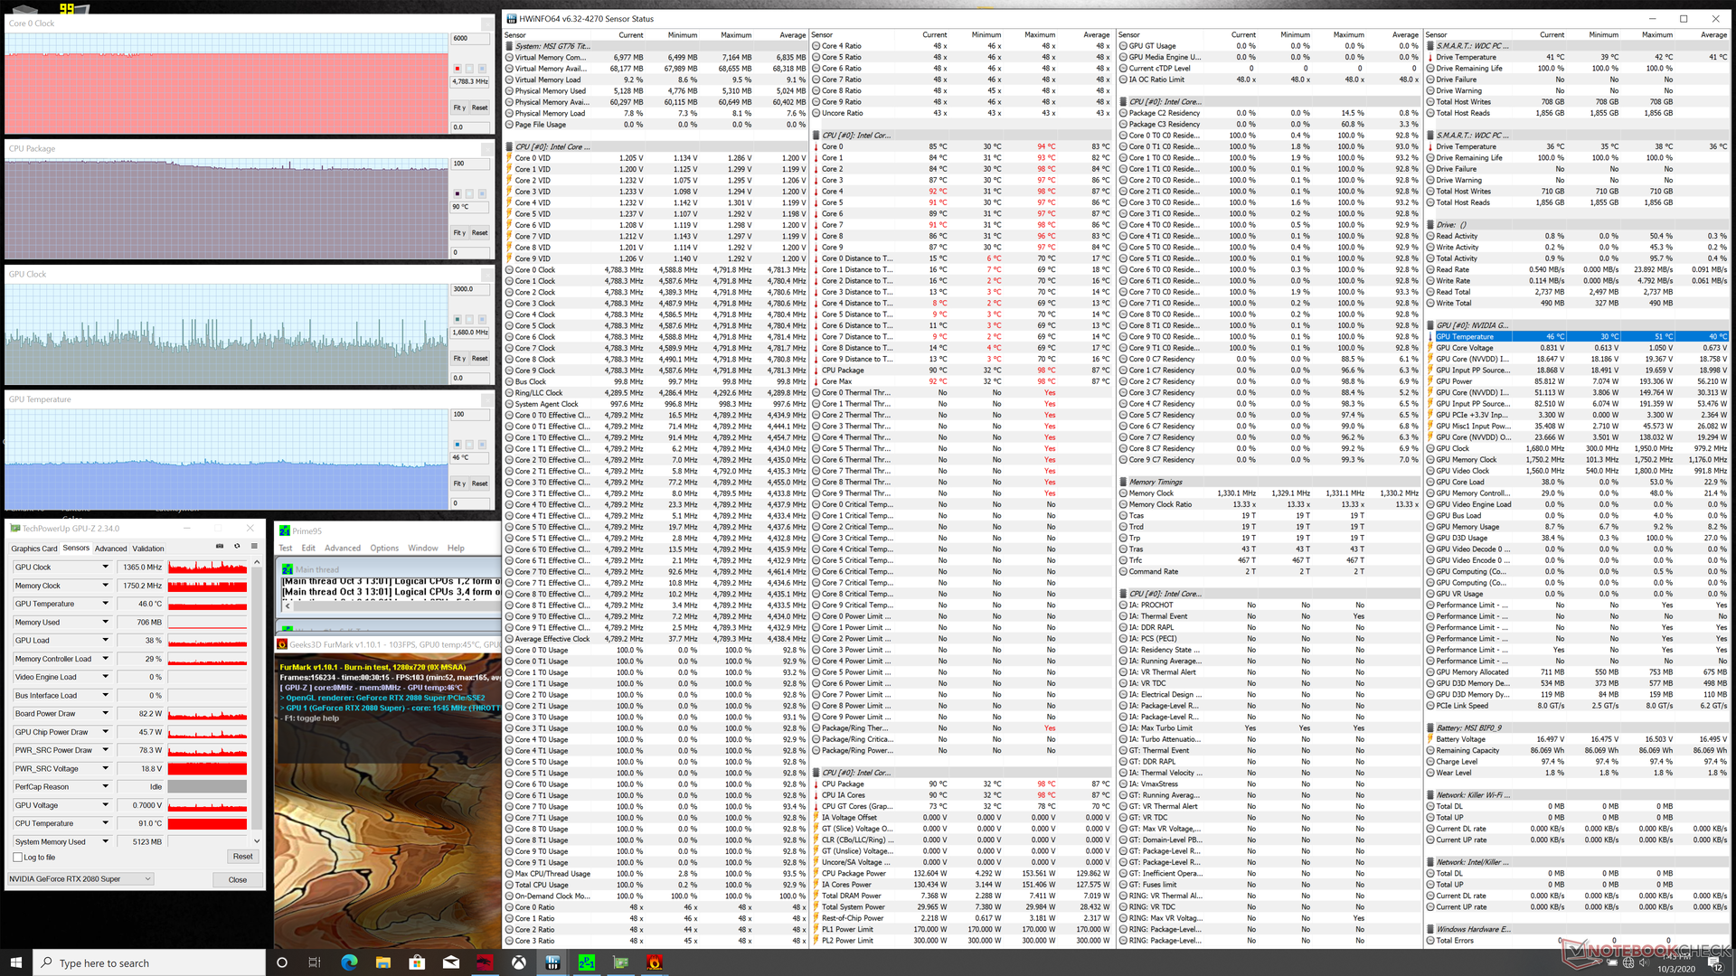This screenshot has width=1736, height=976.
Task: Open Microsoft Store from the taskbar
Action: (417, 962)
